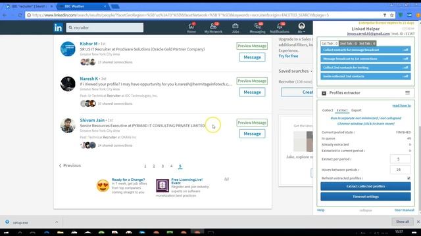The image size is (421, 236).
Task: Click the Linked Helper account email link
Action: pyautogui.click(x=368, y=33)
